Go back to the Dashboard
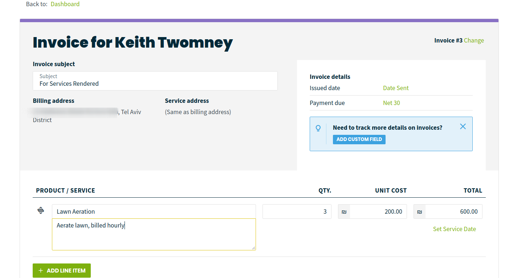Viewport: 513px width, 278px height. 65,4
